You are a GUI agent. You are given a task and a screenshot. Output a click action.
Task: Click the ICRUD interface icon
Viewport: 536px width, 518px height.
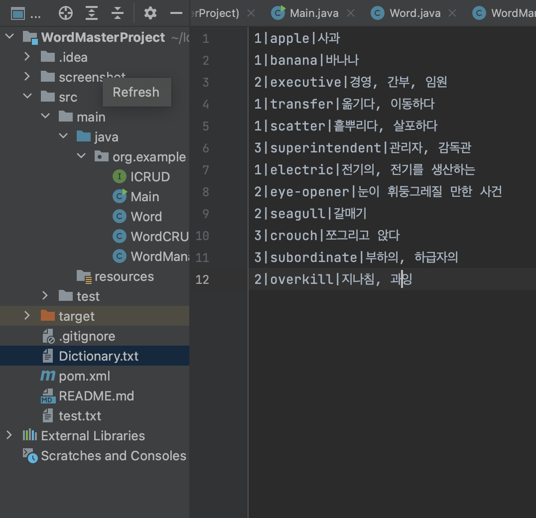coord(119,176)
